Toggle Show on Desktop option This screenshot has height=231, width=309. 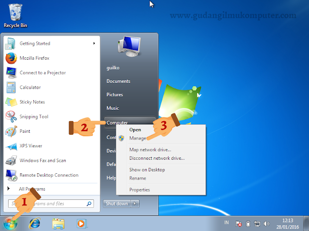coord(147,170)
